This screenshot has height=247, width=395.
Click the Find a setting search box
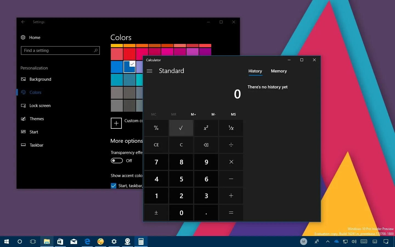click(60, 50)
